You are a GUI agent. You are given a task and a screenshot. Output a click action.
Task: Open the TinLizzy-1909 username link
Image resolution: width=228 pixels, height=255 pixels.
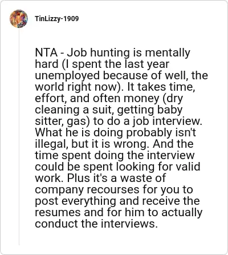[56, 19]
